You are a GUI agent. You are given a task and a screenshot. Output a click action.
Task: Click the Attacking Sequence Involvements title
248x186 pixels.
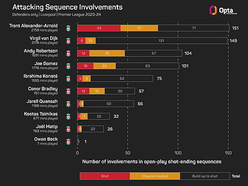click(68, 7)
